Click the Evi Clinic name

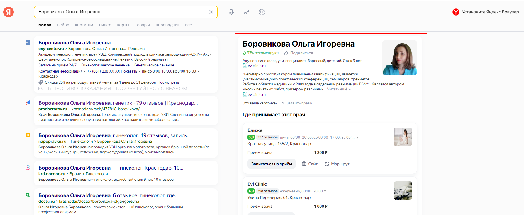tap(257, 184)
